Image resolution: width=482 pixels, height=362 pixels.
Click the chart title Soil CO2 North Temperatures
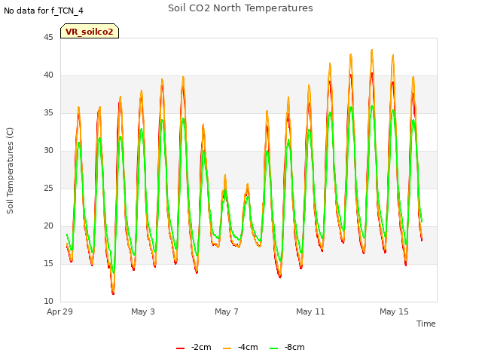[240, 8]
